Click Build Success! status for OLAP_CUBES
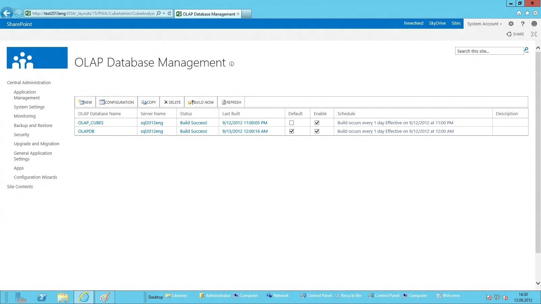The width and height of the screenshot is (541, 304). pyautogui.click(x=193, y=123)
